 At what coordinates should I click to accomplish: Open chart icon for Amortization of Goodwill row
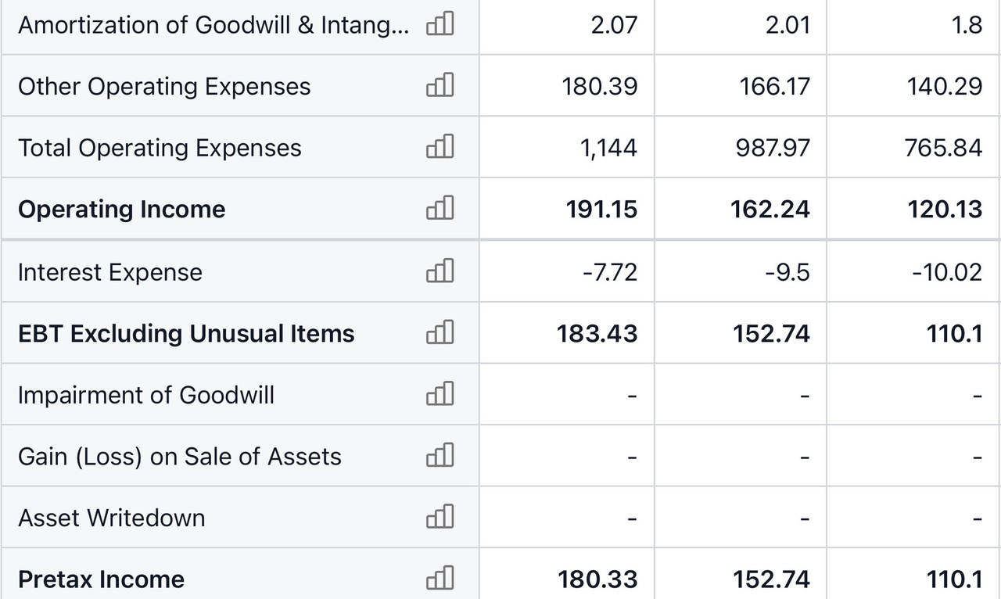440,25
